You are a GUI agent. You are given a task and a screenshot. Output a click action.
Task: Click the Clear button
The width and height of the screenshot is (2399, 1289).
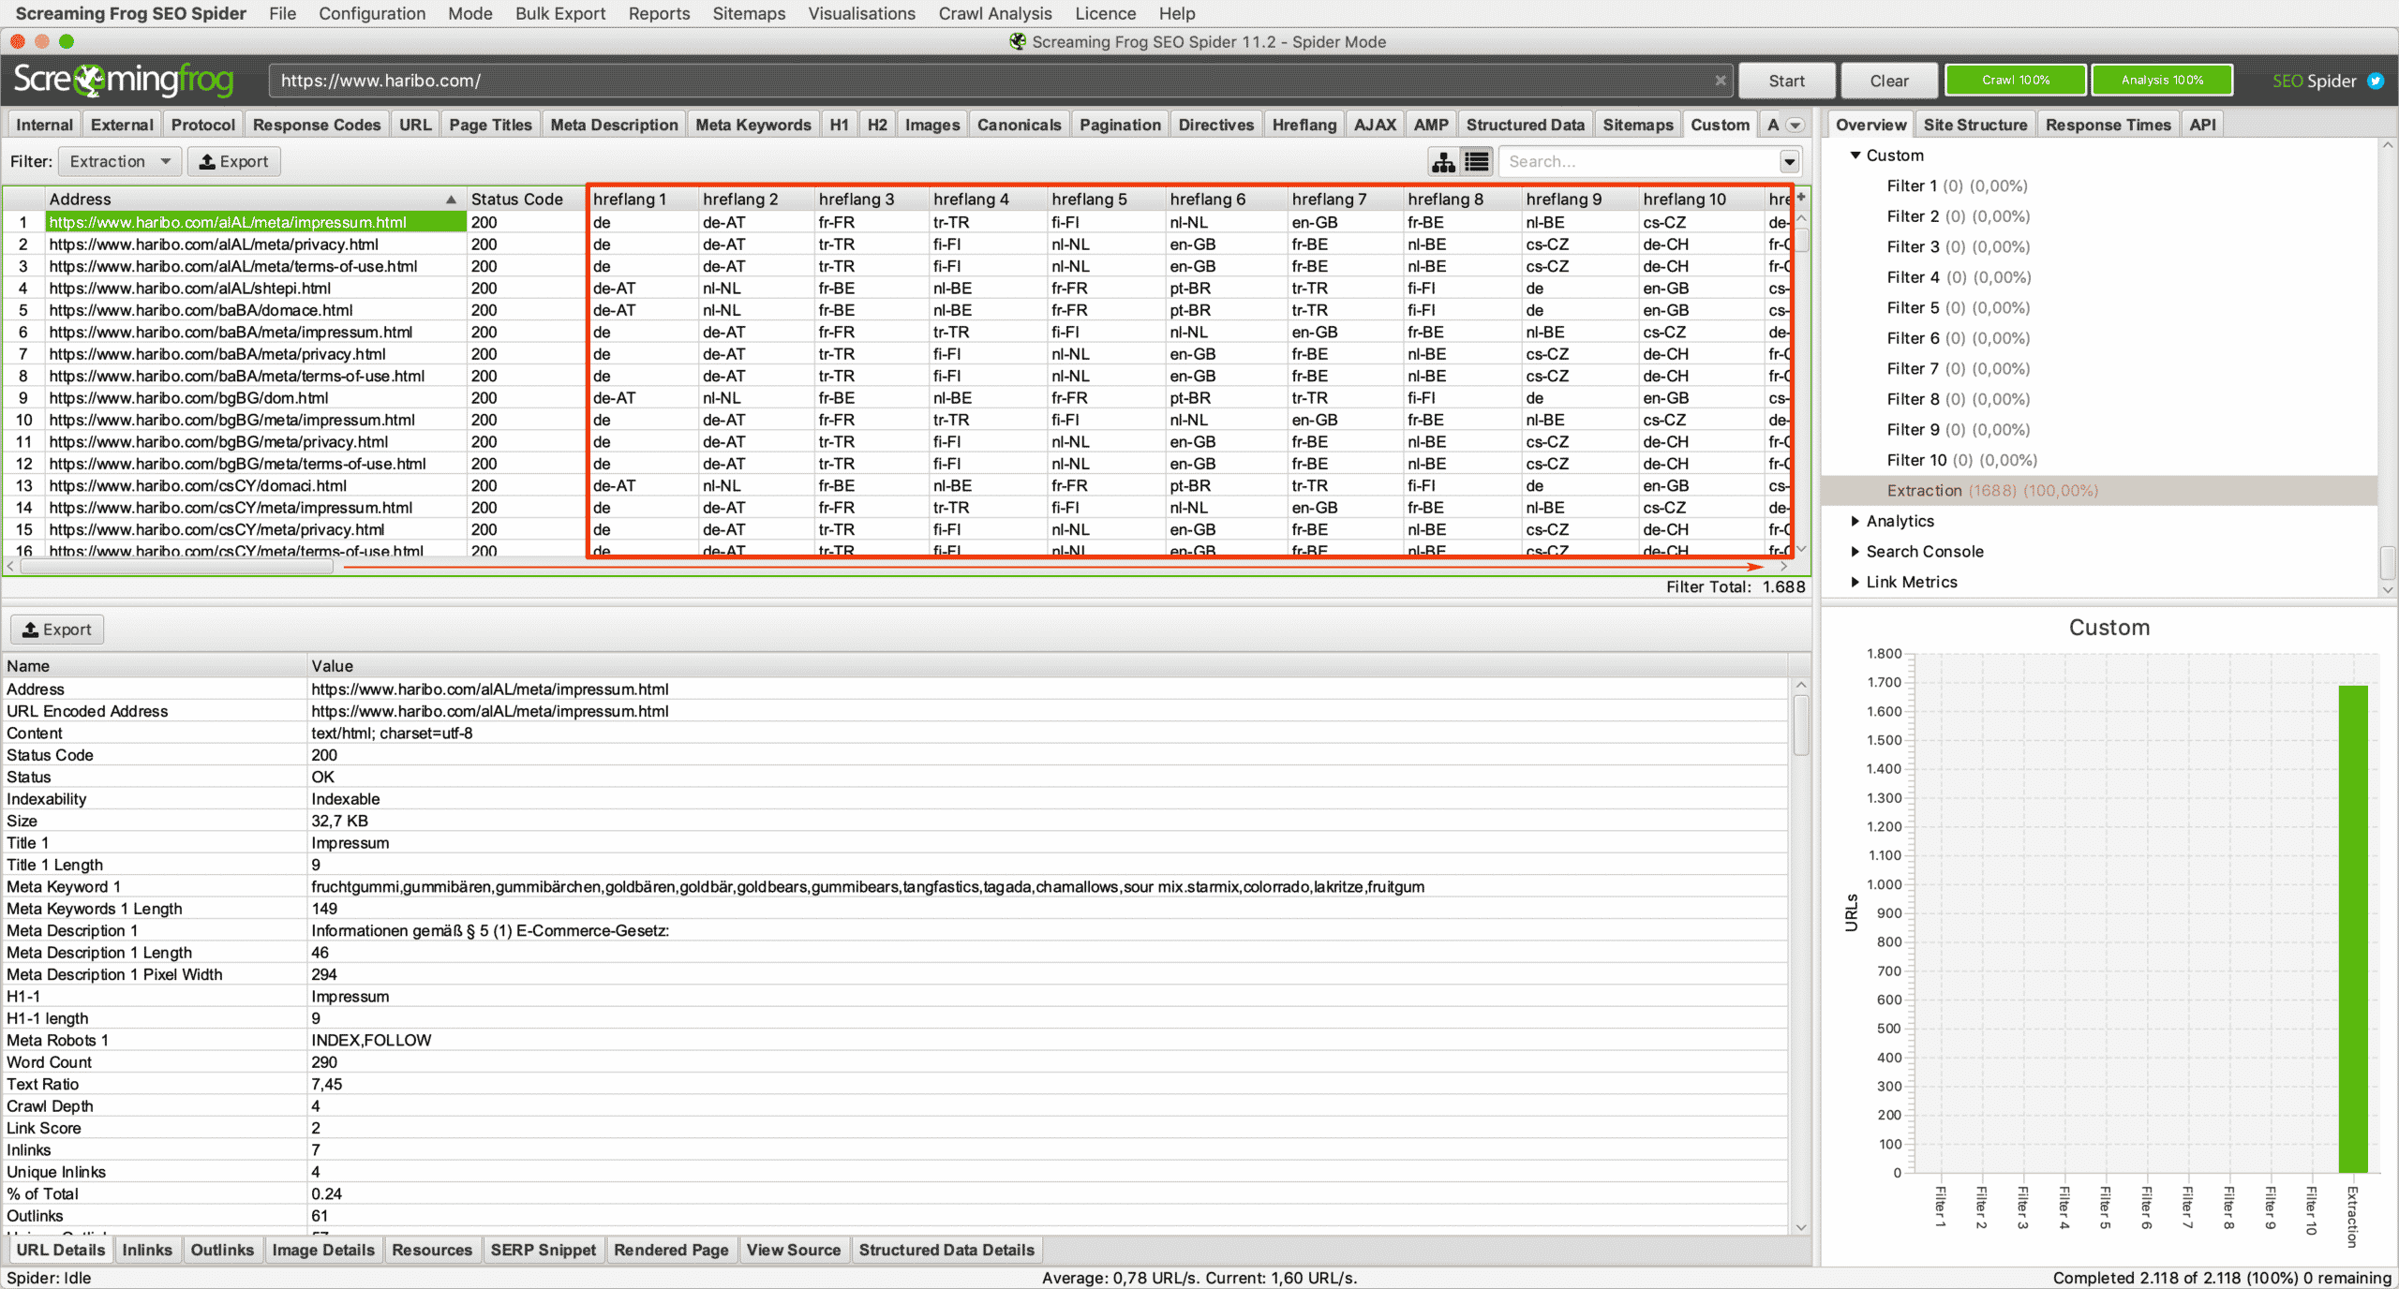pyautogui.click(x=1888, y=81)
